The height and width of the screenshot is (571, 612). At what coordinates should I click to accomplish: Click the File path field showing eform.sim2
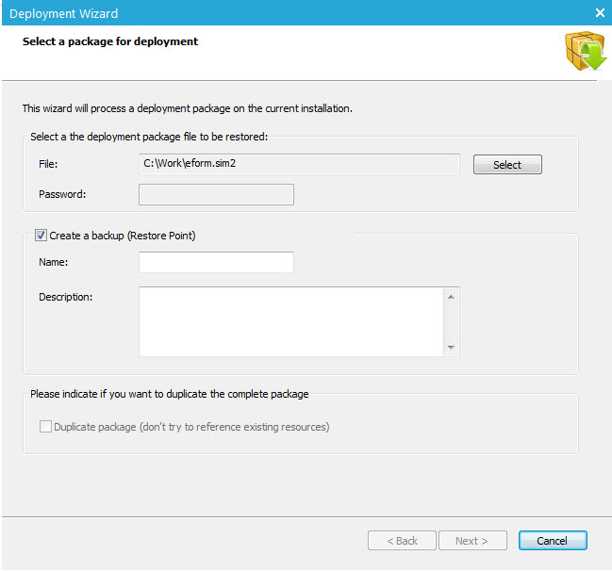pyautogui.click(x=299, y=164)
